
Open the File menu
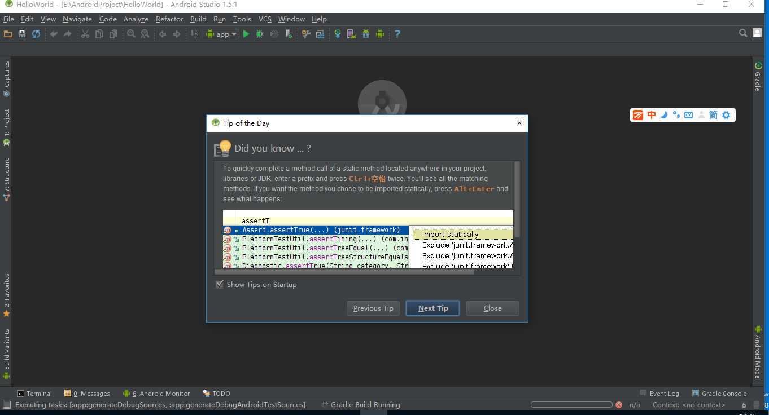click(8, 19)
